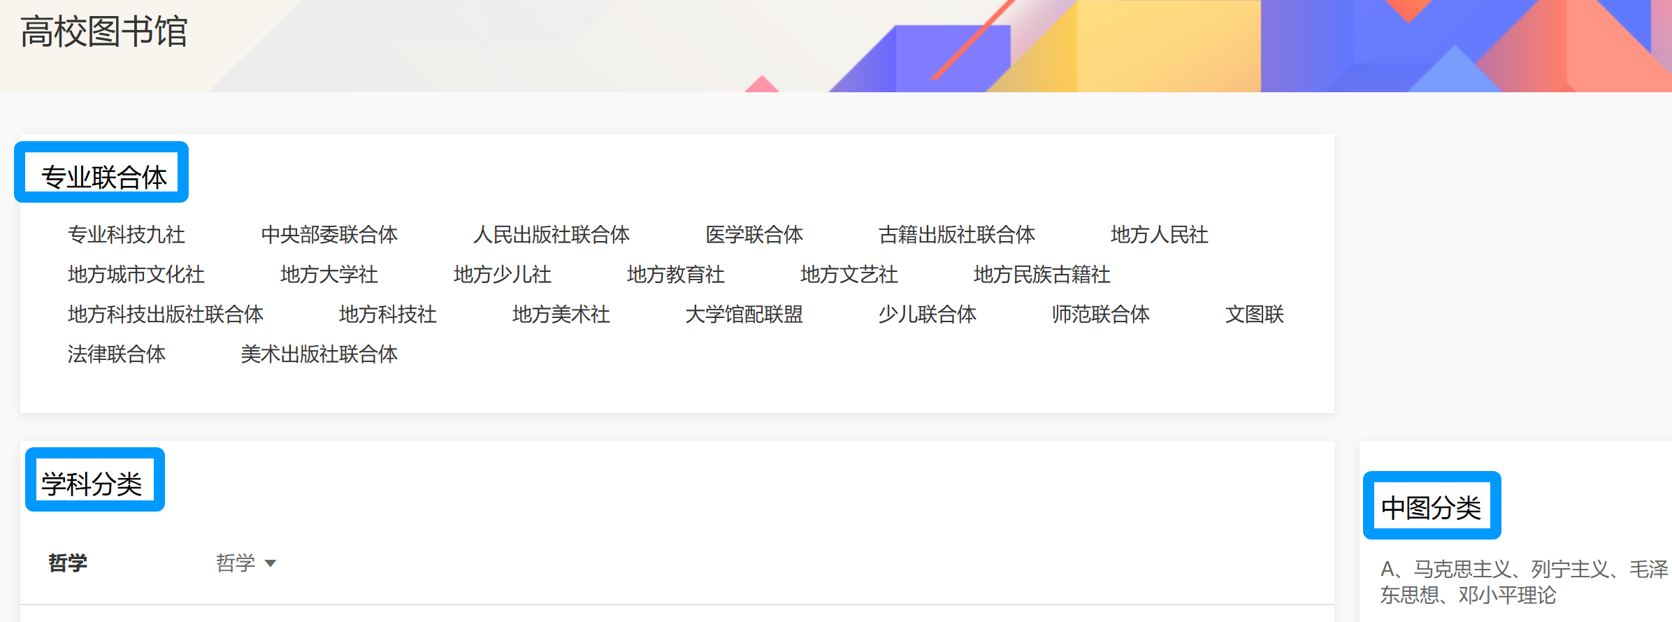The image size is (1672, 622).
Task: Open 文图联 link
Action: [1255, 314]
